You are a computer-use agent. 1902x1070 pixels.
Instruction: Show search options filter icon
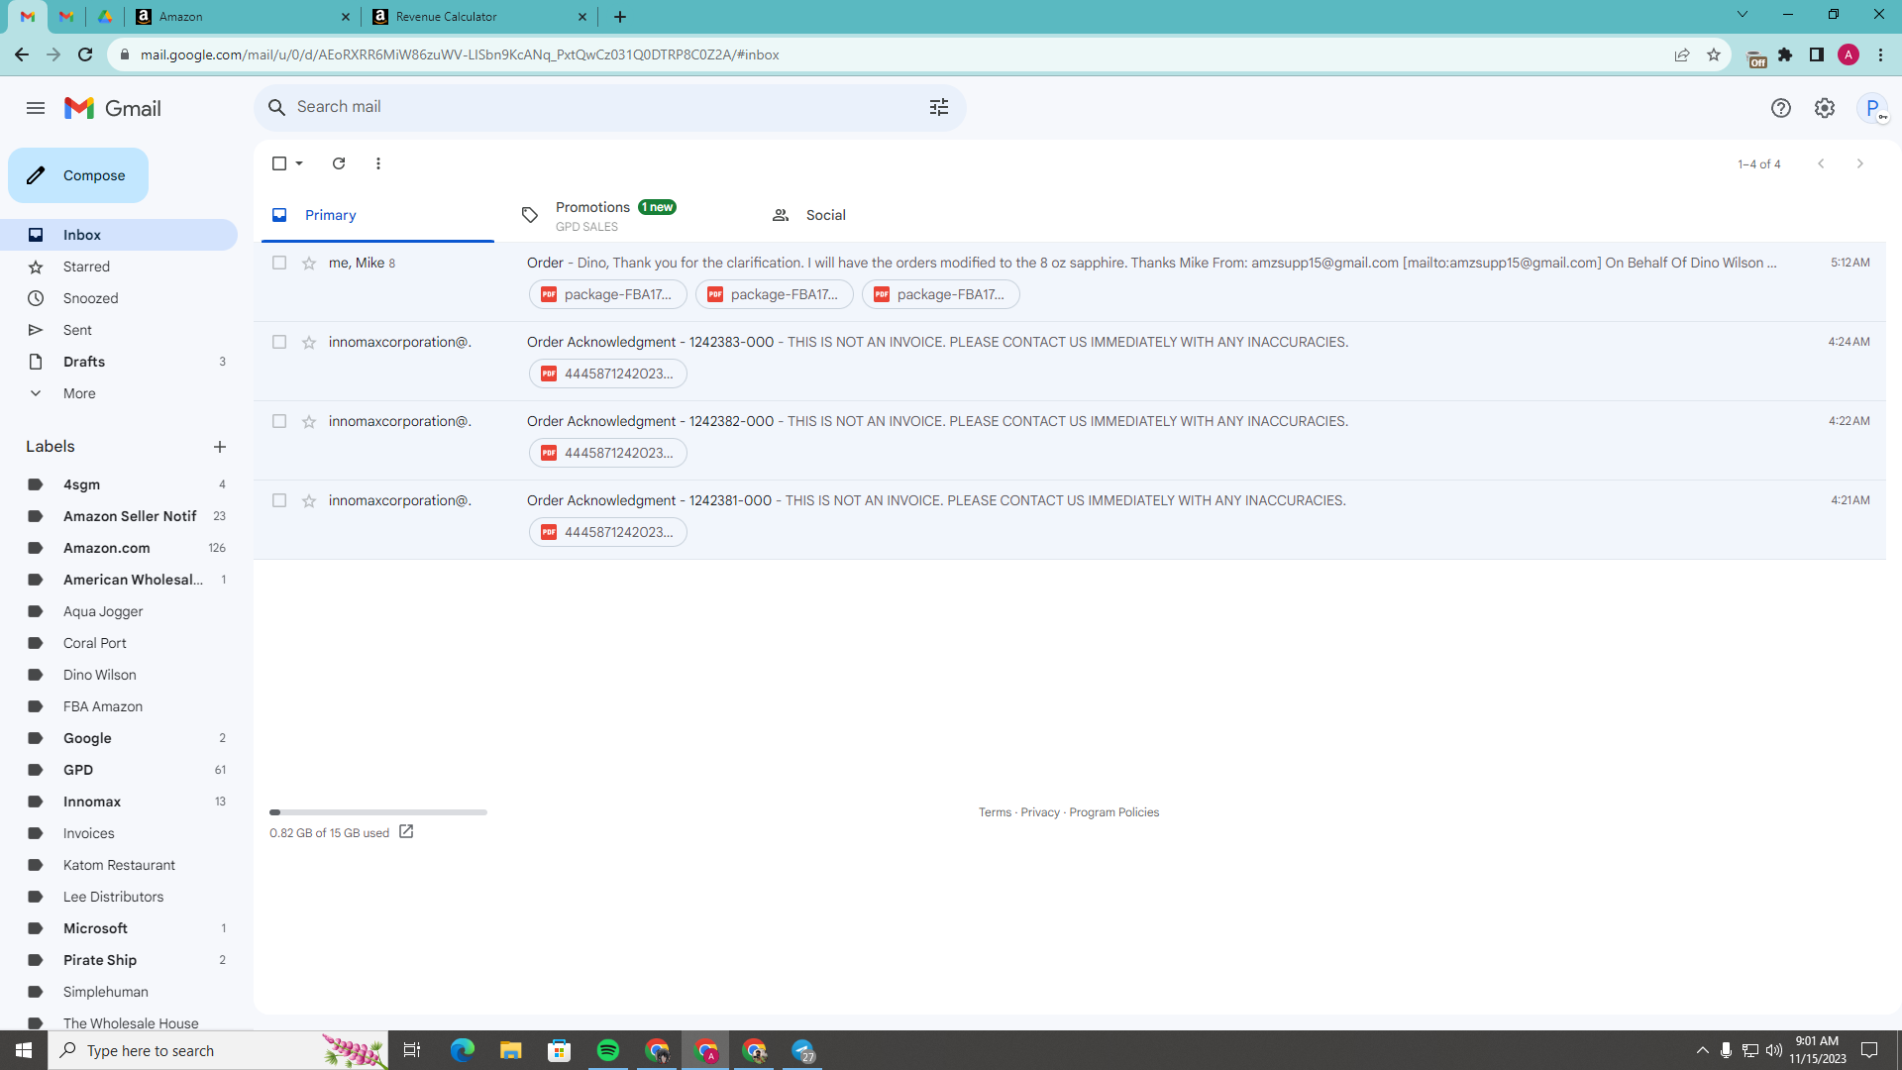click(x=939, y=107)
